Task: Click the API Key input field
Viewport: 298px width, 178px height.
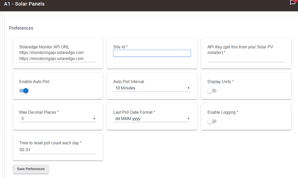Action: point(246,59)
